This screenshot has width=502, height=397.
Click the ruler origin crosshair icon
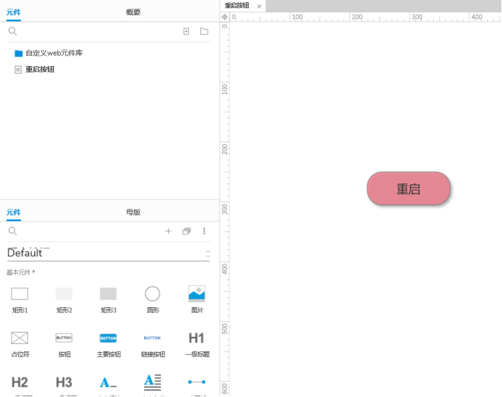click(225, 17)
